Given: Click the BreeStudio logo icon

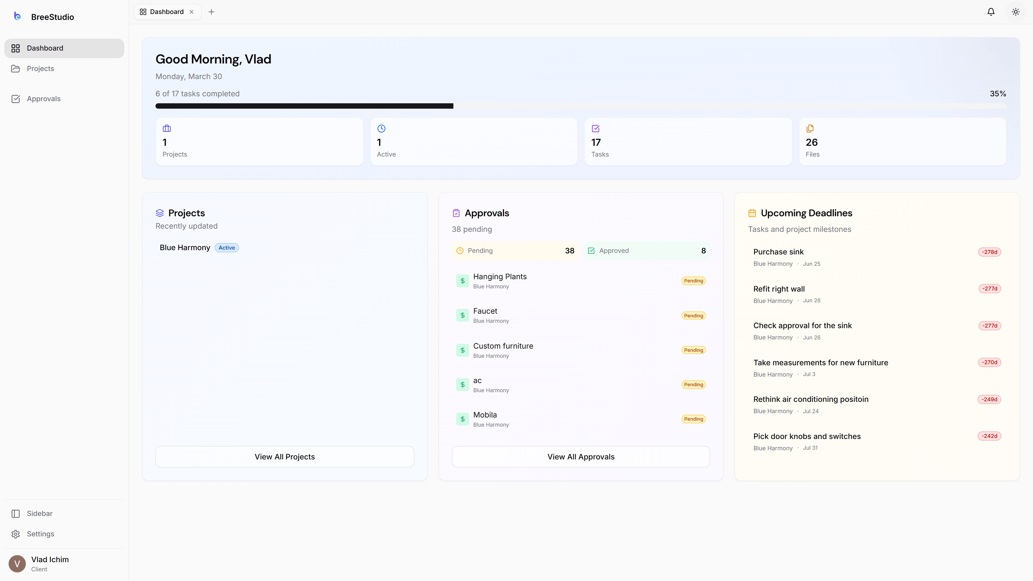Looking at the screenshot, I should (x=17, y=16).
